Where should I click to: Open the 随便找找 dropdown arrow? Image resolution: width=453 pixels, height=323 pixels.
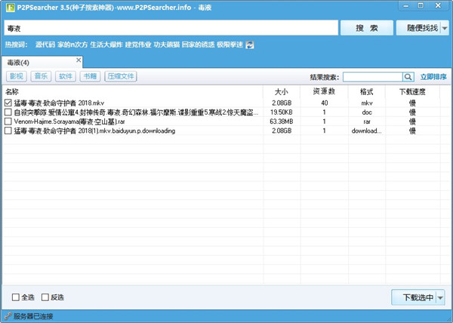pyautogui.click(x=445, y=28)
